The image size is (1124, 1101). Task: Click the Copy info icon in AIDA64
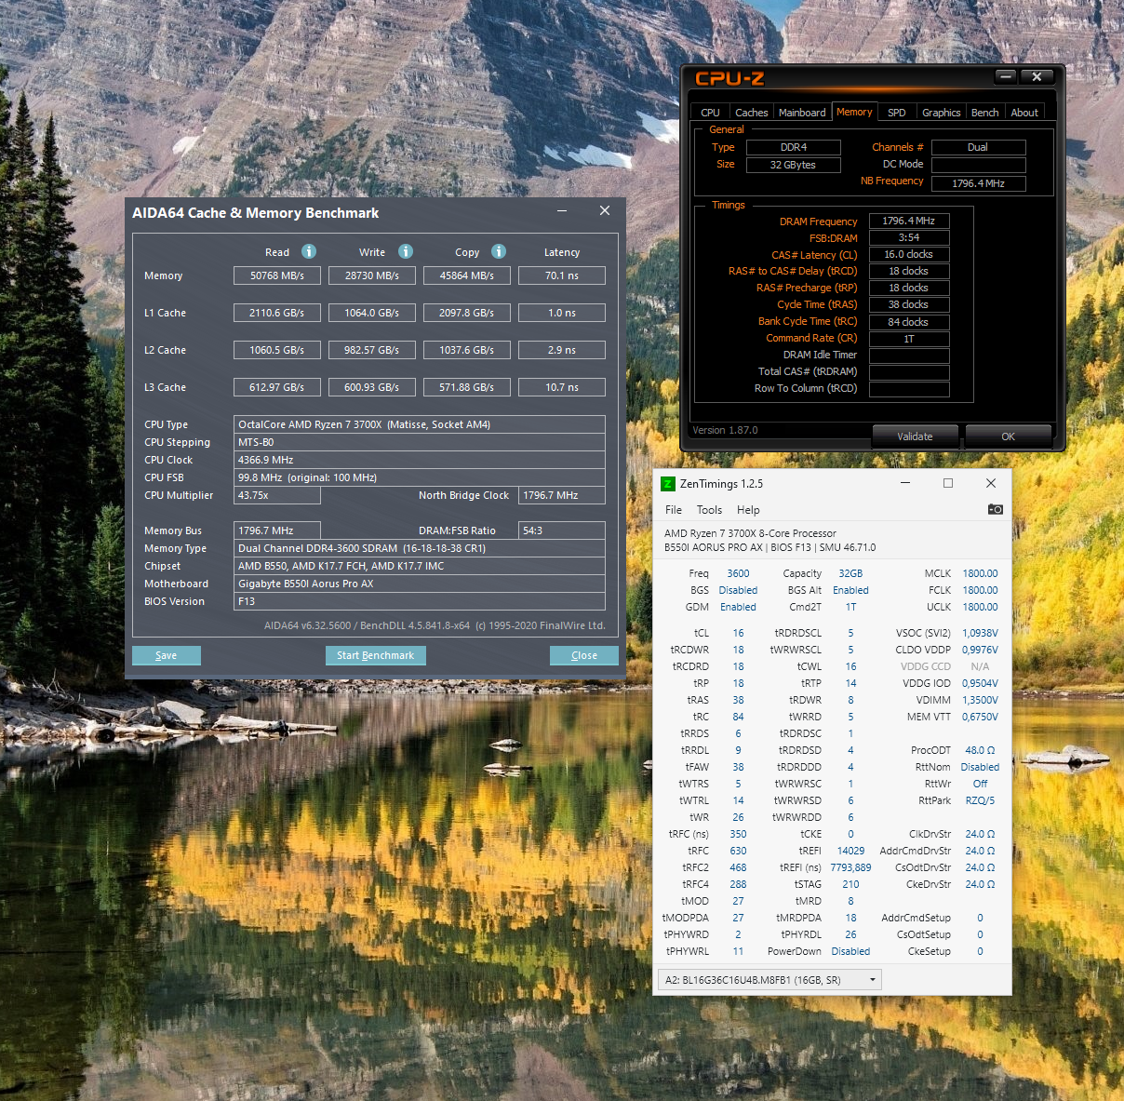pos(499,251)
